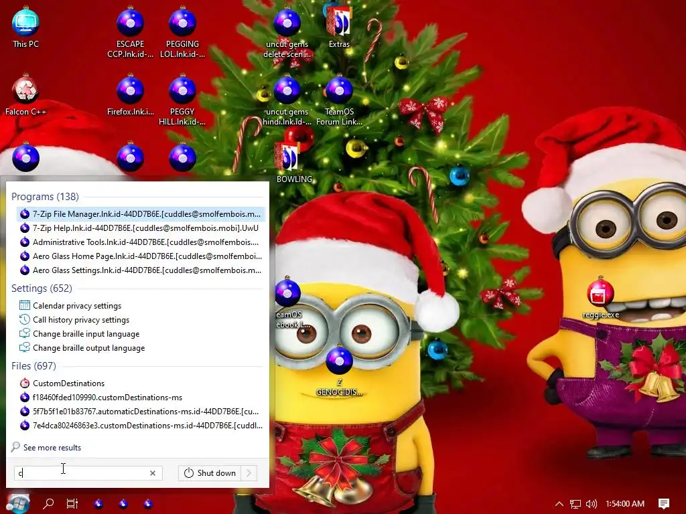
Task: Open the TeamOS Forum Link desktop icon
Action: 339,100
